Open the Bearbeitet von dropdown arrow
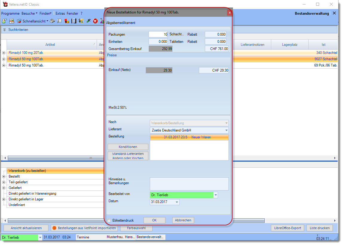The height and width of the screenshot is (245, 343). 216,195
